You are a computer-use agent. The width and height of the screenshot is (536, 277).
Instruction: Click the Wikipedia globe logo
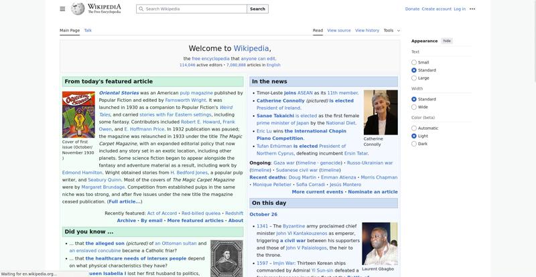pos(78,9)
